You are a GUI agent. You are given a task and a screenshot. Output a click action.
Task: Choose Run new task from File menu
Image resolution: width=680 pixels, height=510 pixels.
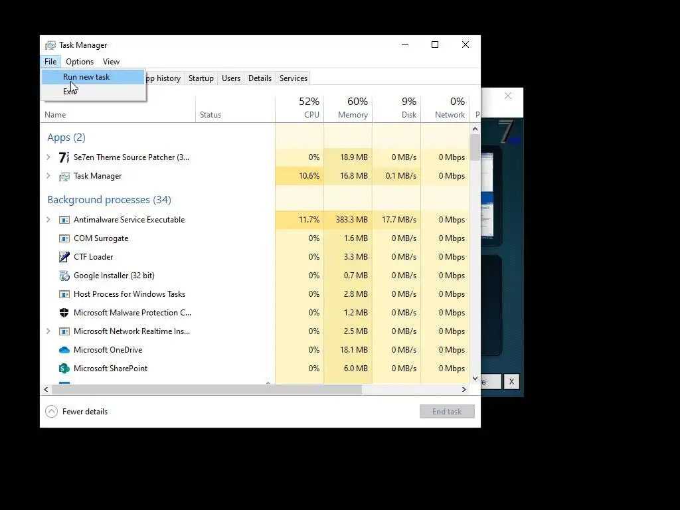click(x=93, y=77)
